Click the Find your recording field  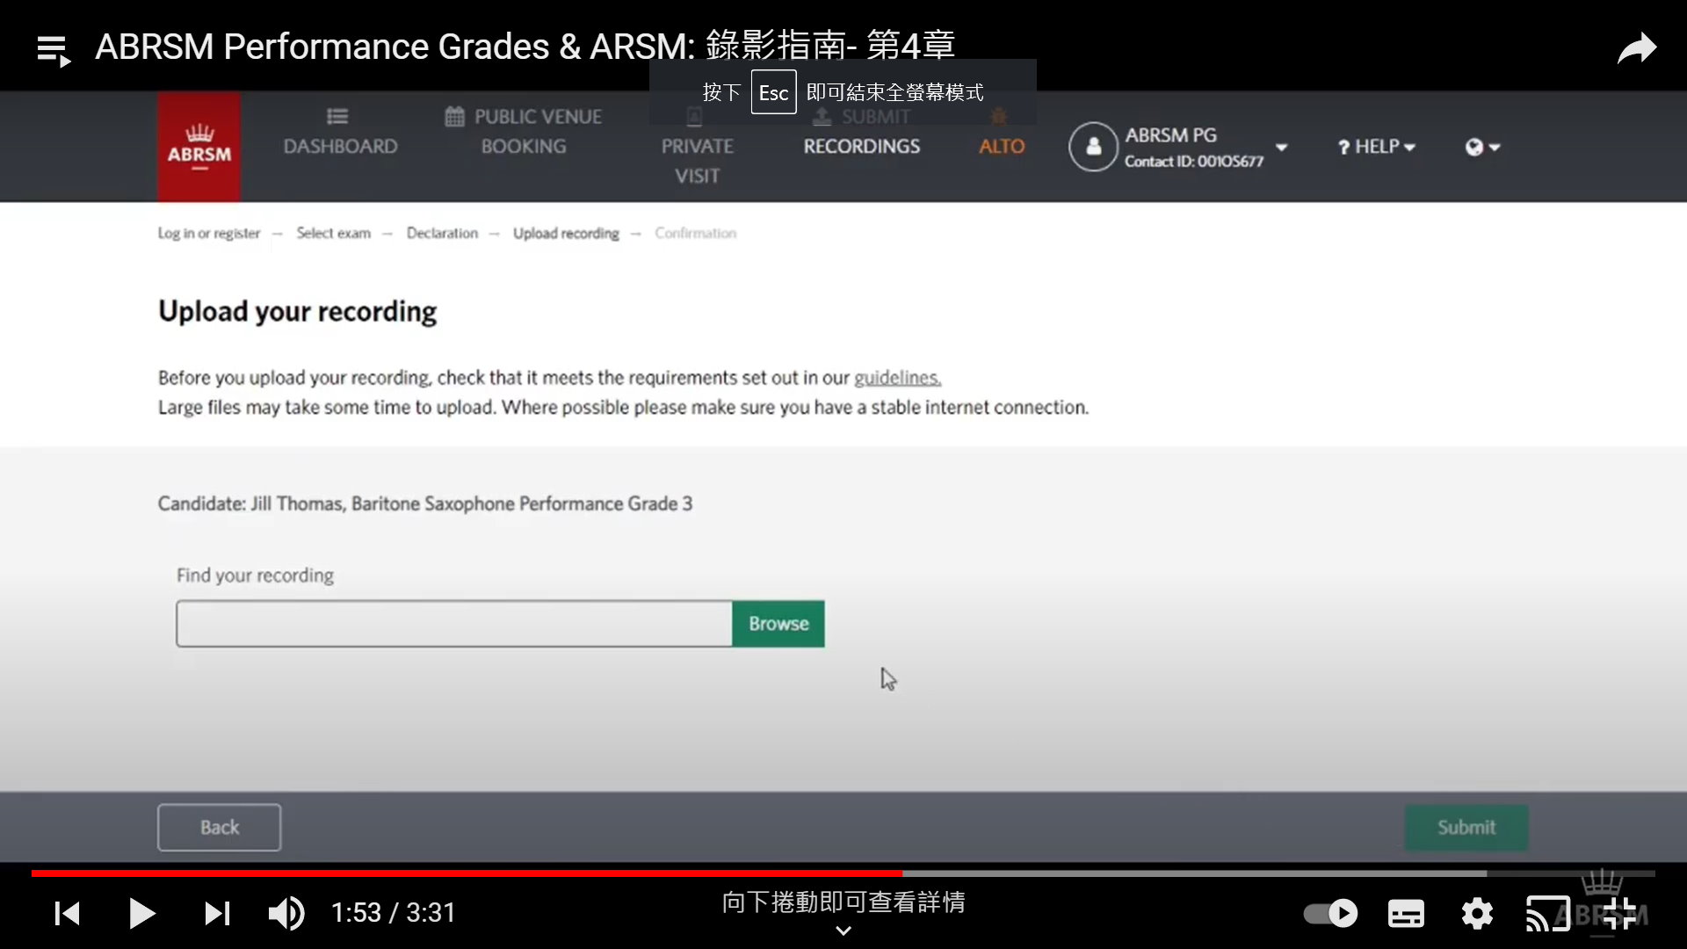453,624
